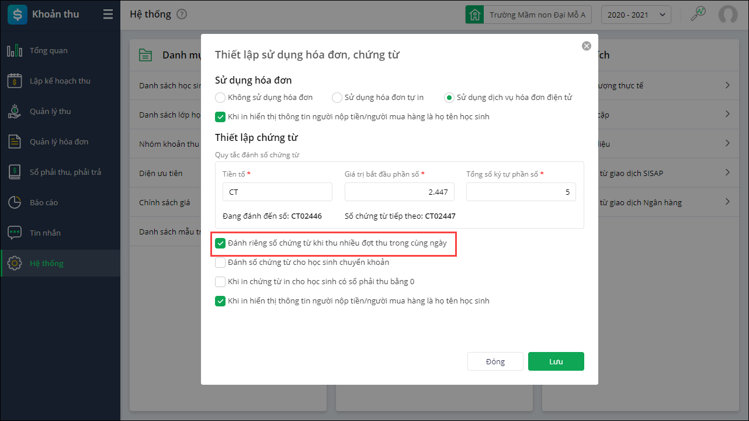Uncheck Đánh riêng số chứng từ checkbox
The height and width of the screenshot is (421, 749).
[220, 243]
